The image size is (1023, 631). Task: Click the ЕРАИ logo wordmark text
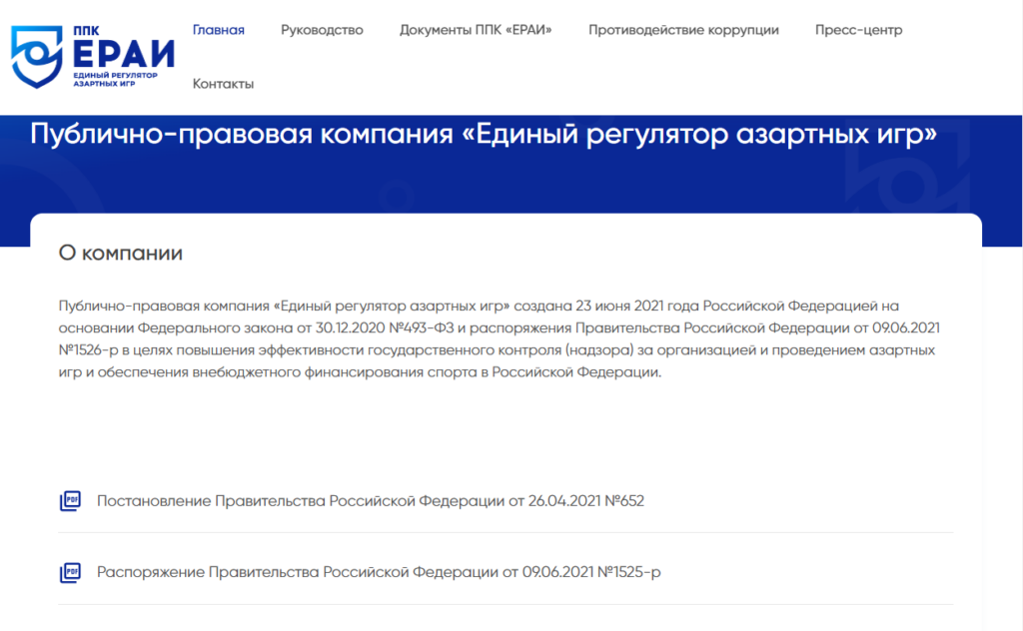(x=123, y=54)
